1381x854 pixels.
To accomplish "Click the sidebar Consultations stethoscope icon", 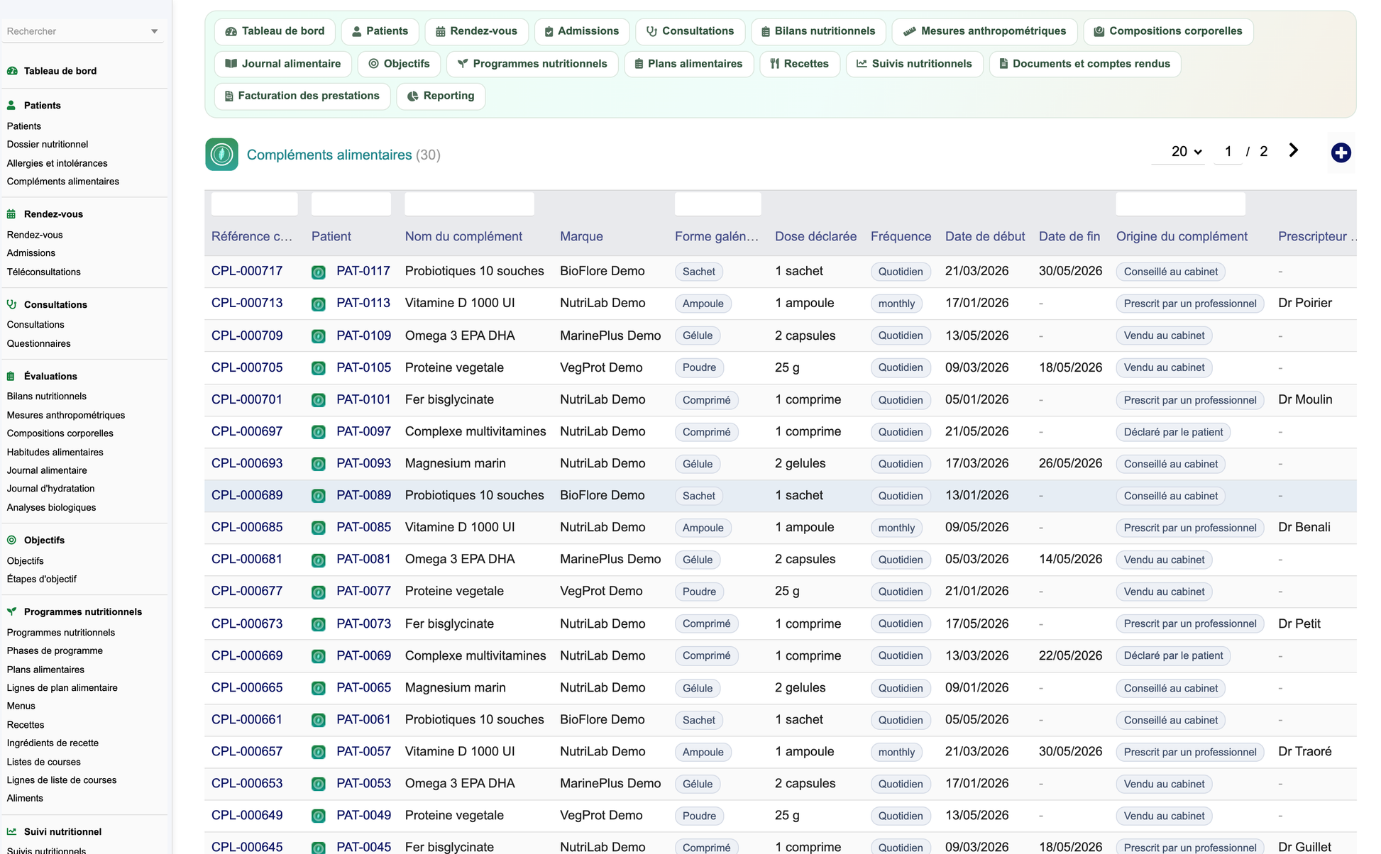I will [11, 304].
